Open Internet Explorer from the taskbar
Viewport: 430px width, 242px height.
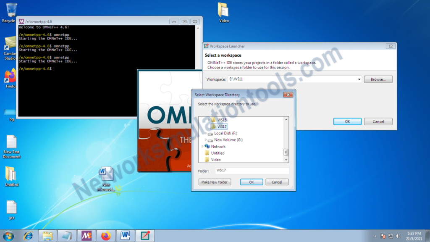coord(28,236)
